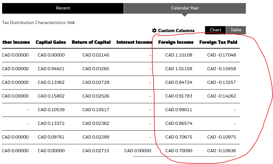Viewport: 273px width, 164px height.
Task: Select the Table view toggle
Action: (x=236, y=30)
